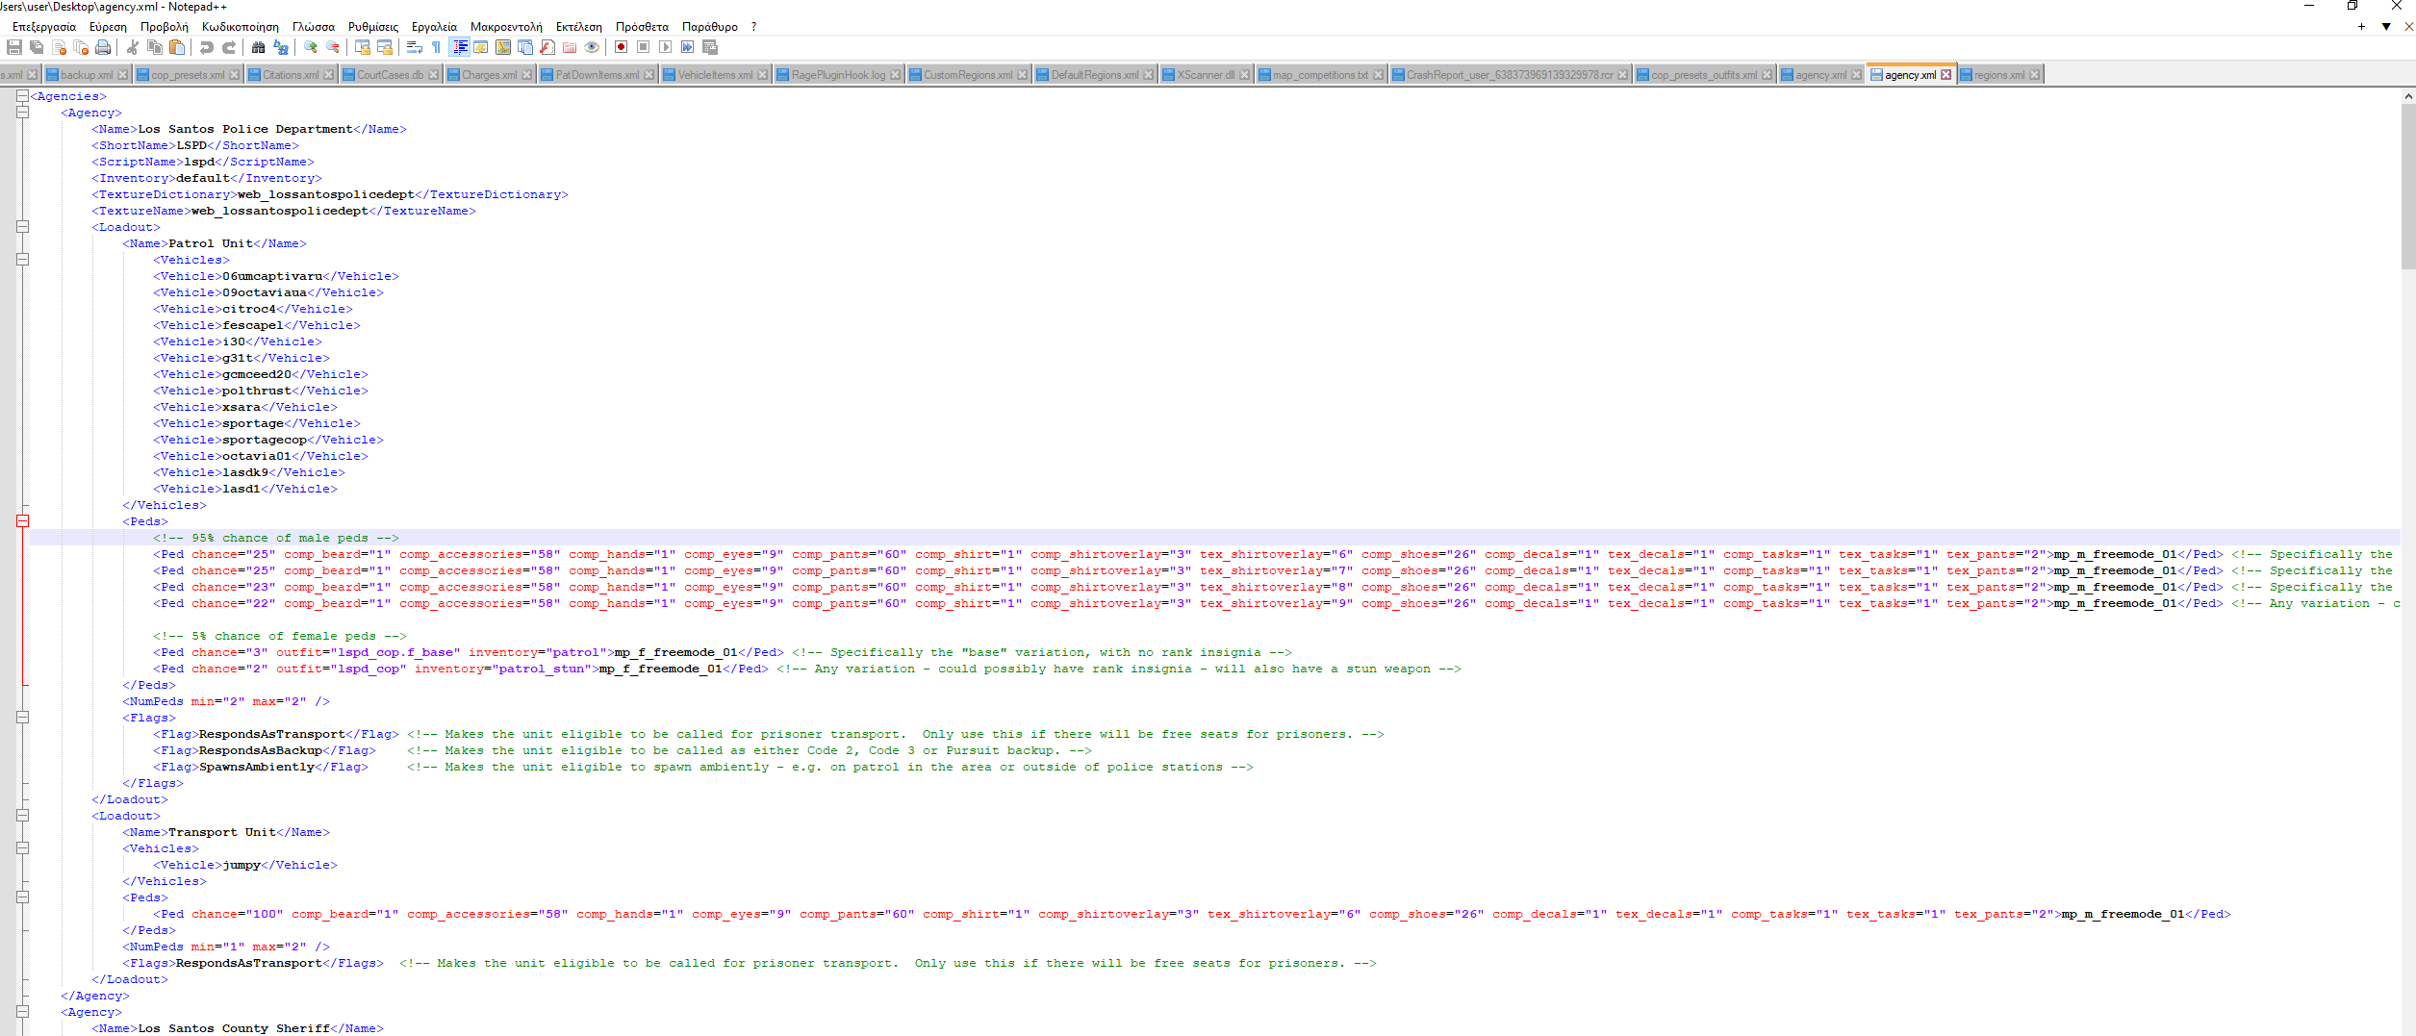Image resolution: width=2416 pixels, height=1036 pixels.
Task: Switch to the regions.xml tab
Action: 1999,75
